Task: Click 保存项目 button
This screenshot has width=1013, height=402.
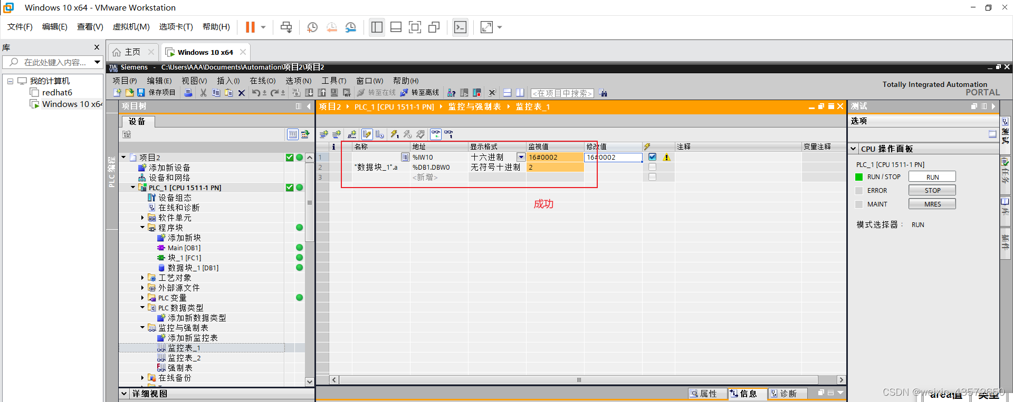Action: tap(156, 93)
